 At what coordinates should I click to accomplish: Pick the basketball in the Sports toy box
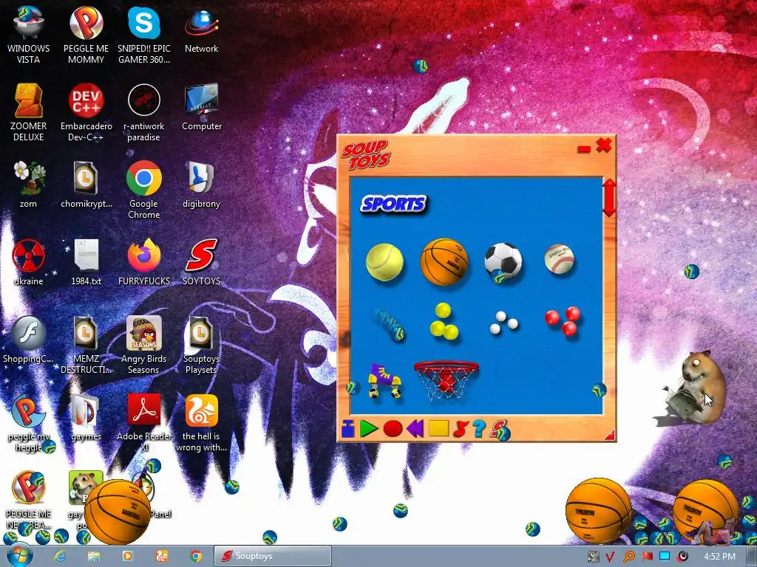pos(444,262)
